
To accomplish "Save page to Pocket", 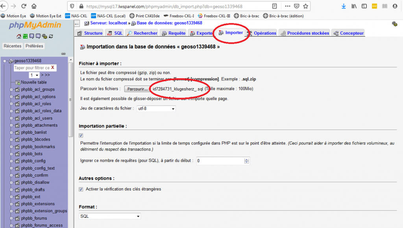I will tap(297, 6).
